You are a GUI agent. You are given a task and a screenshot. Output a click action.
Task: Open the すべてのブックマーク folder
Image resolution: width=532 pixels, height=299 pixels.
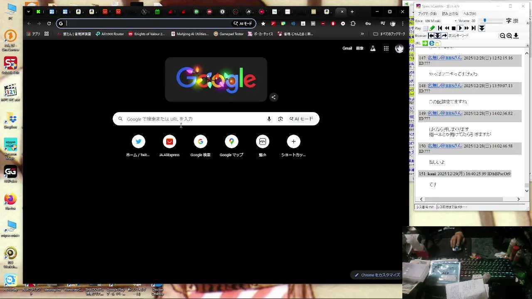point(389,34)
